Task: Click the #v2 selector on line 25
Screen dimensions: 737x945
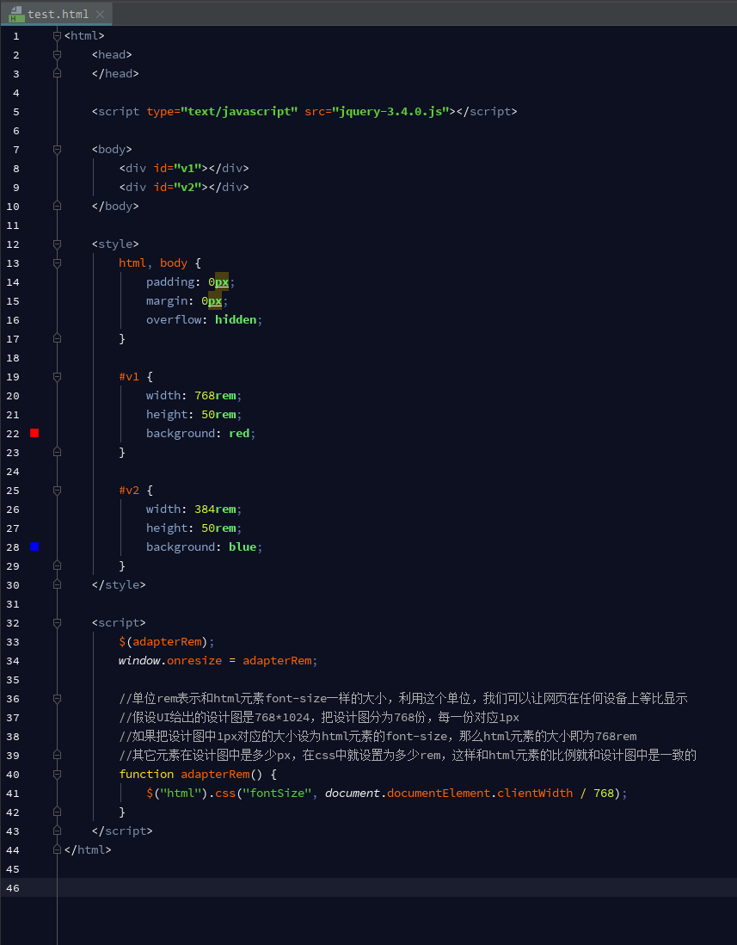Action: 129,490
